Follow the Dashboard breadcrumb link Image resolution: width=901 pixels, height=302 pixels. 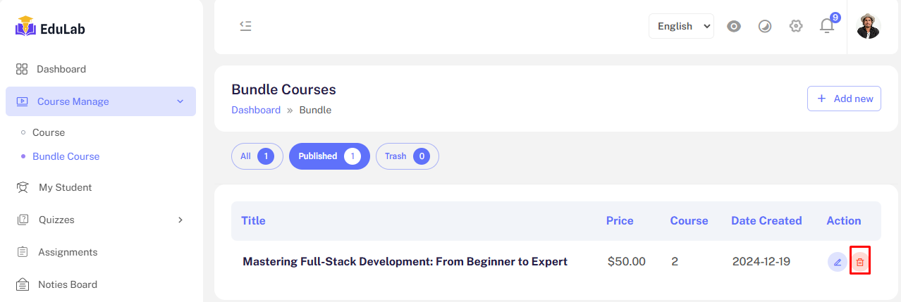(256, 110)
